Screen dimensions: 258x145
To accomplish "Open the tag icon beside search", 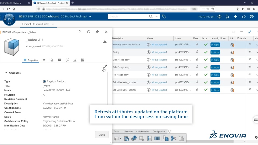I will pyautogui.click(x=164, y=17).
